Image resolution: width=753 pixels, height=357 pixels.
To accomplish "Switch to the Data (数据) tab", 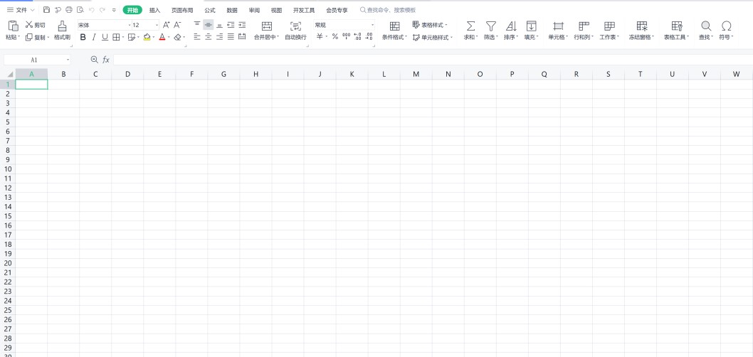I will [232, 9].
